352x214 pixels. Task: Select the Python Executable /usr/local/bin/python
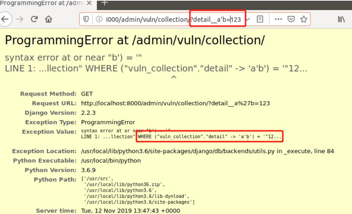[x=111, y=161]
